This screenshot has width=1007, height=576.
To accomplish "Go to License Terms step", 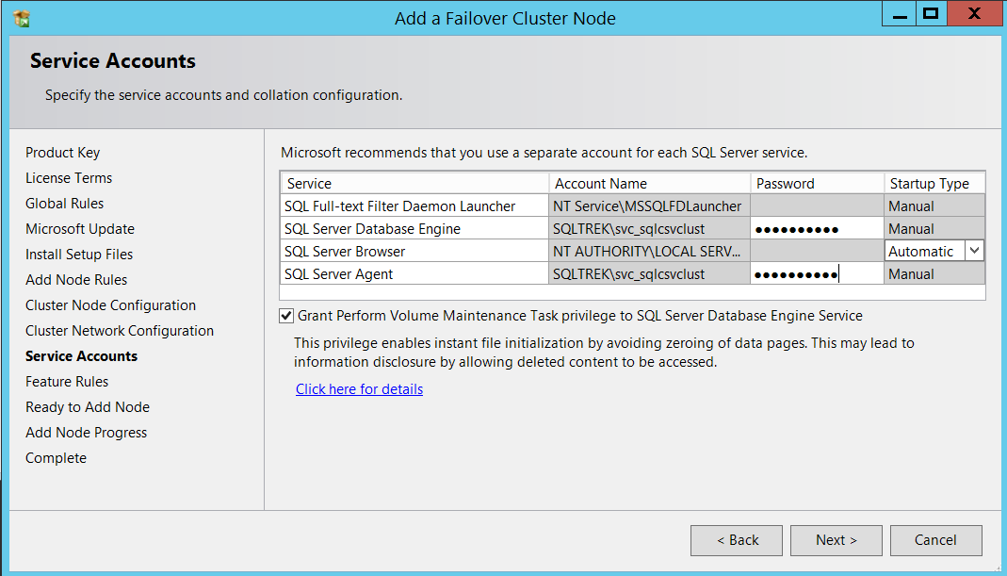I will (x=69, y=178).
